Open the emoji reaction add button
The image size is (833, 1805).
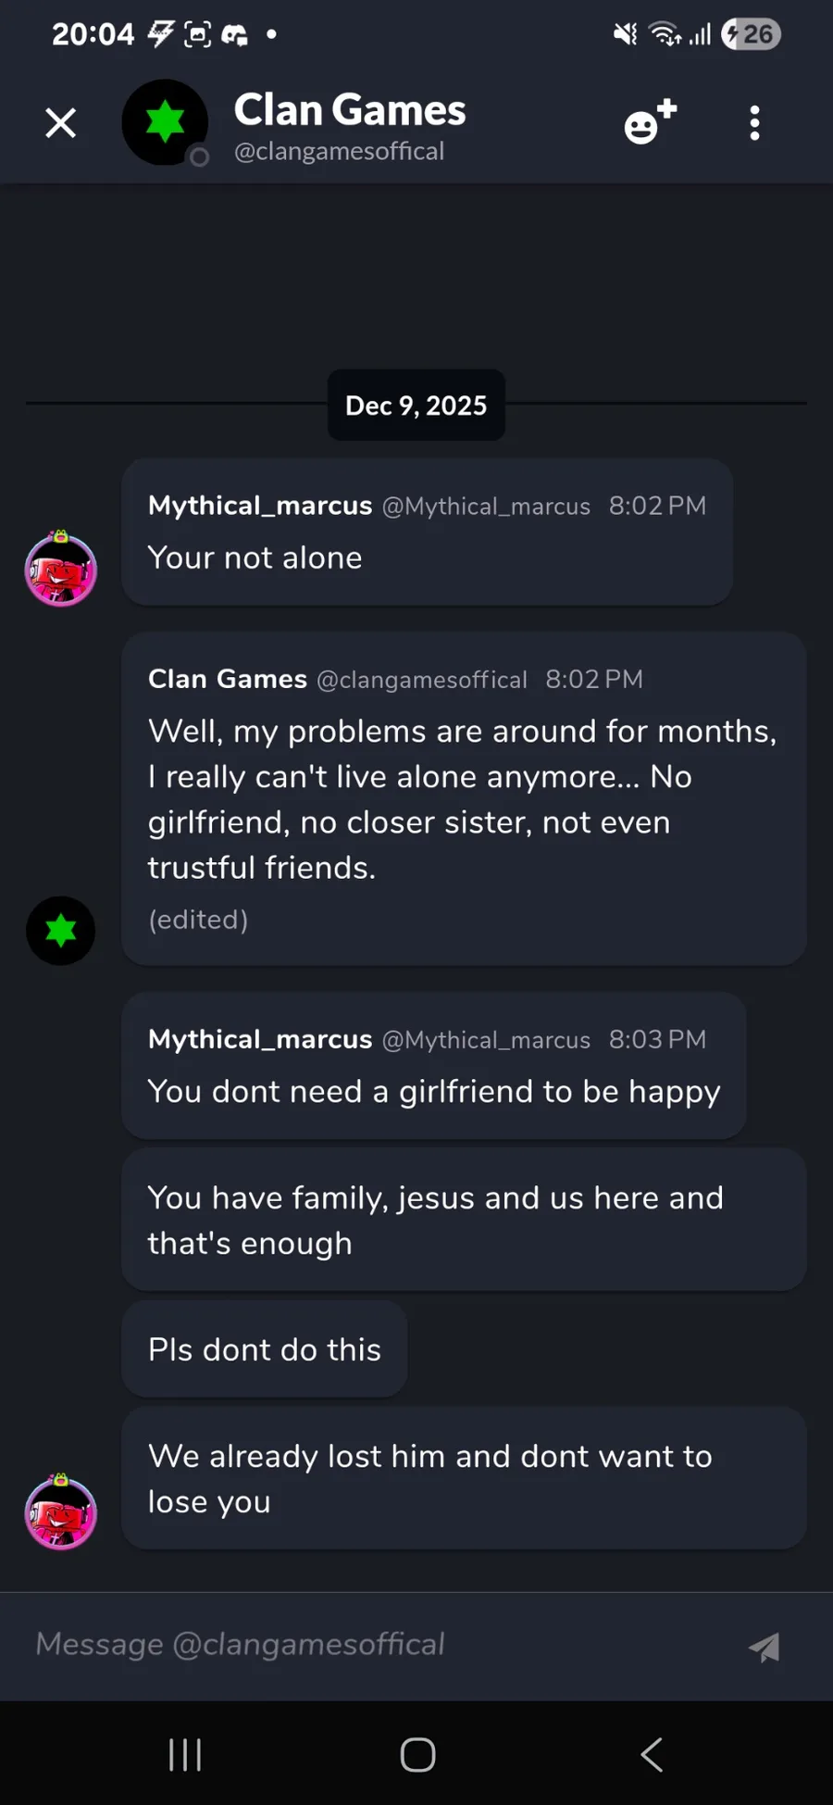(650, 123)
